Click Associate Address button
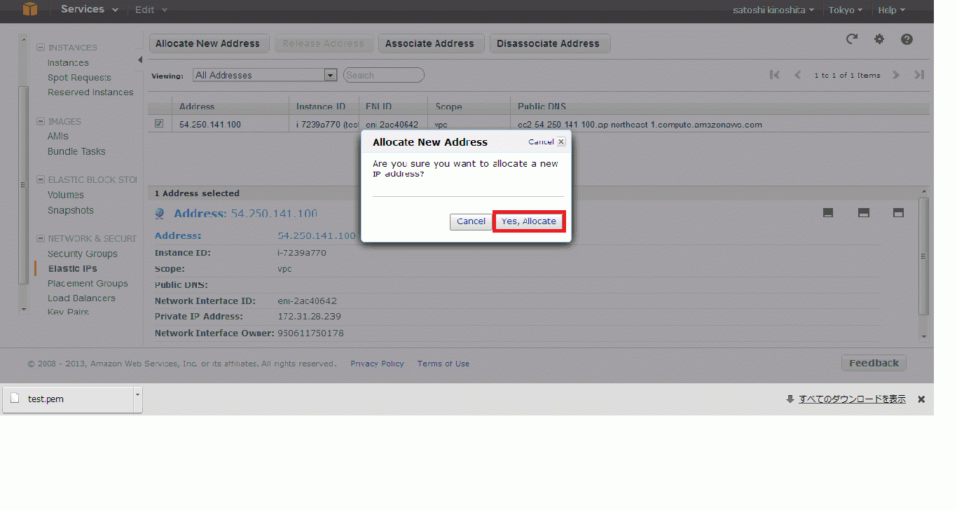This screenshot has height=510, width=957. tap(429, 43)
